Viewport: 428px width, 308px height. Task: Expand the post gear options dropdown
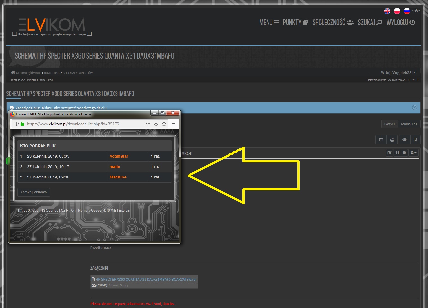tap(413, 153)
